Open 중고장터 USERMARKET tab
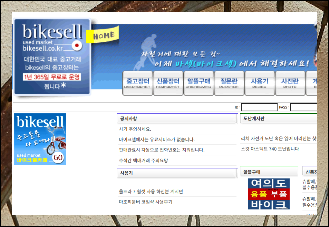The width and height of the screenshot is (329, 227). tap(137, 83)
